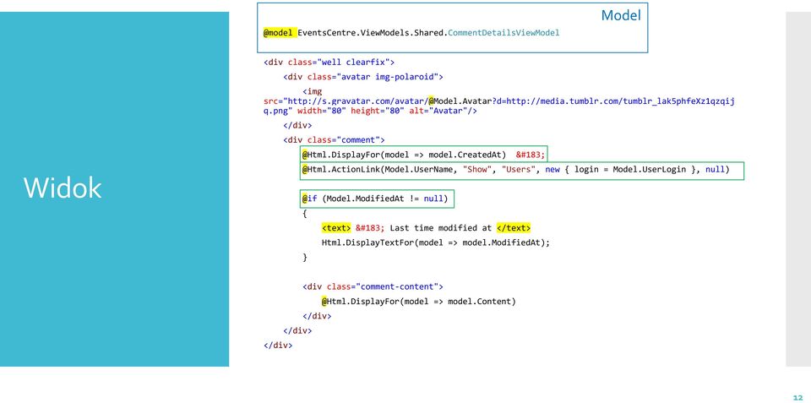
Task: Click the div class="comment-content" line
Action: [x=373, y=286]
